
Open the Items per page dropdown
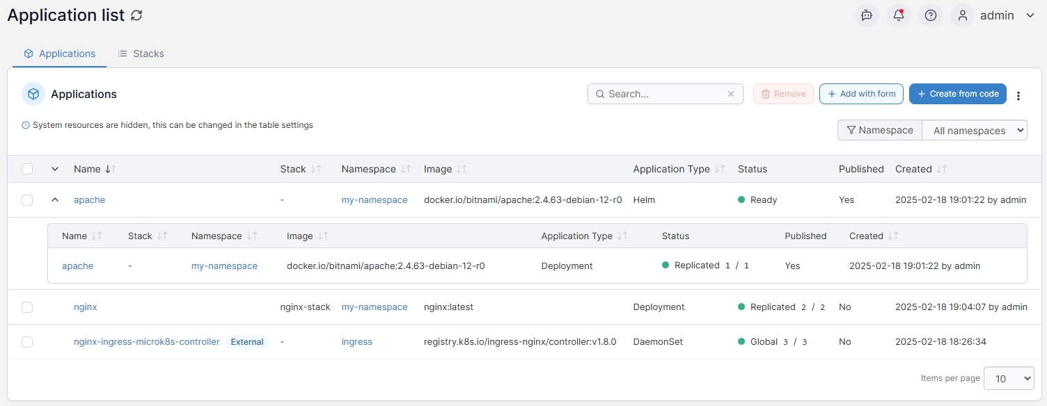click(x=1008, y=378)
